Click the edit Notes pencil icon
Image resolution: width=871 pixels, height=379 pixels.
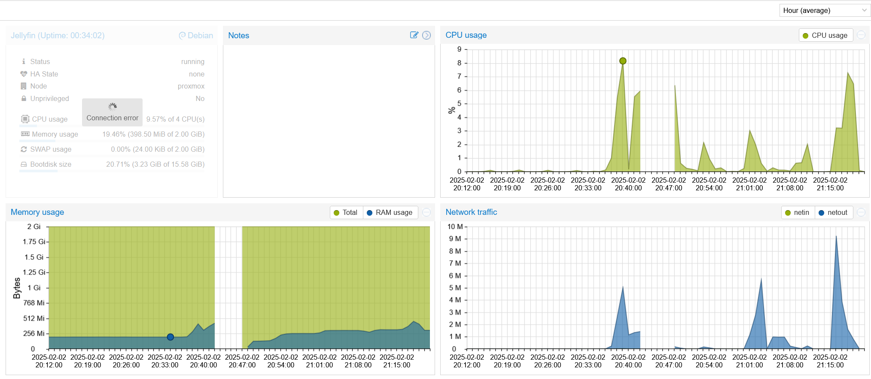point(414,35)
